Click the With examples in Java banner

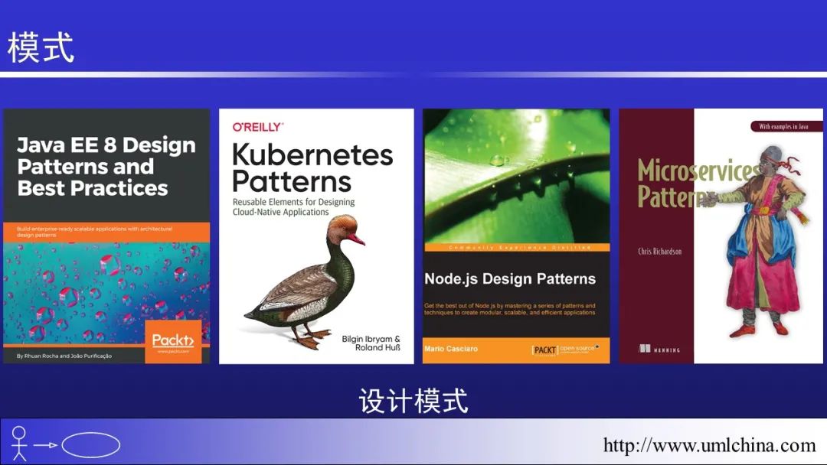pyautogui.click(x=786, y=126)
